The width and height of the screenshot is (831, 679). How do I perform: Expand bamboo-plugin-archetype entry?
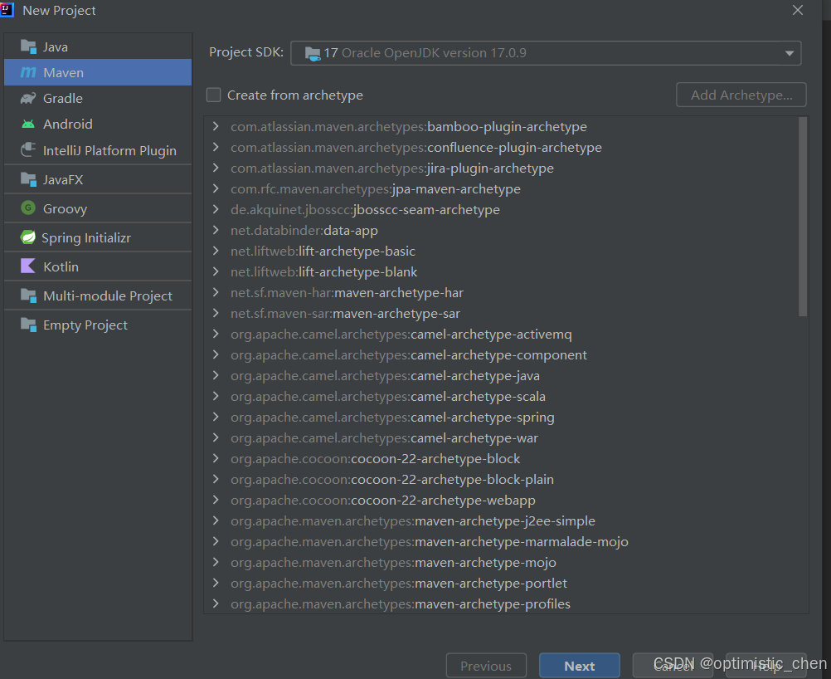pos(216,126)
